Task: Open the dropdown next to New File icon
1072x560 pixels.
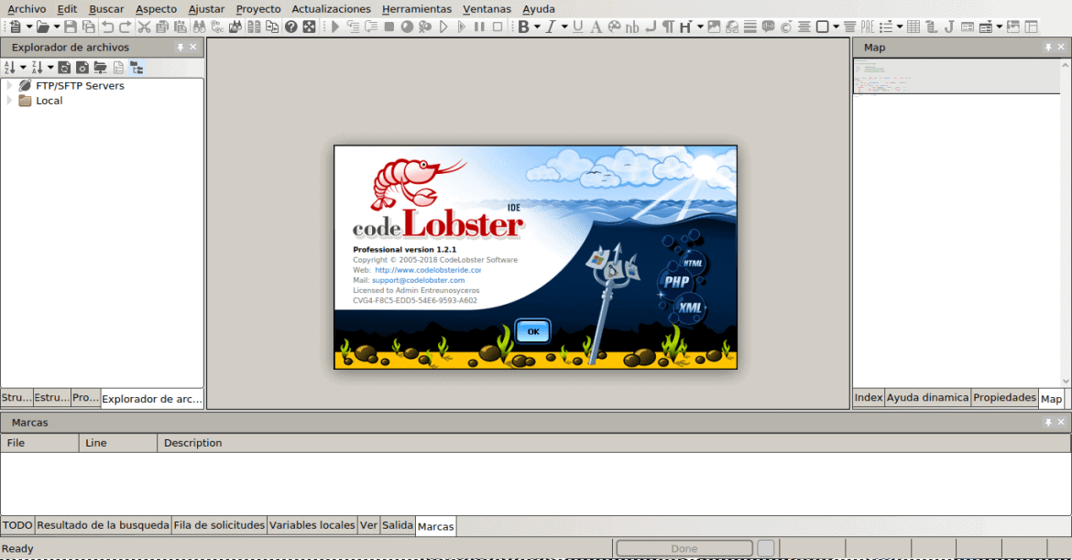Action: point(29,27)
